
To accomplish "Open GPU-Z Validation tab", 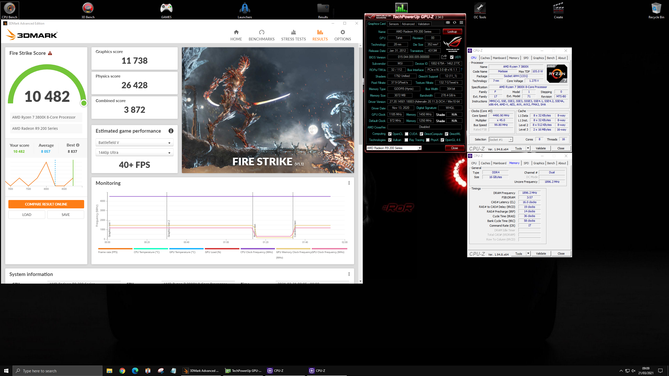I will tap(424, 24).
